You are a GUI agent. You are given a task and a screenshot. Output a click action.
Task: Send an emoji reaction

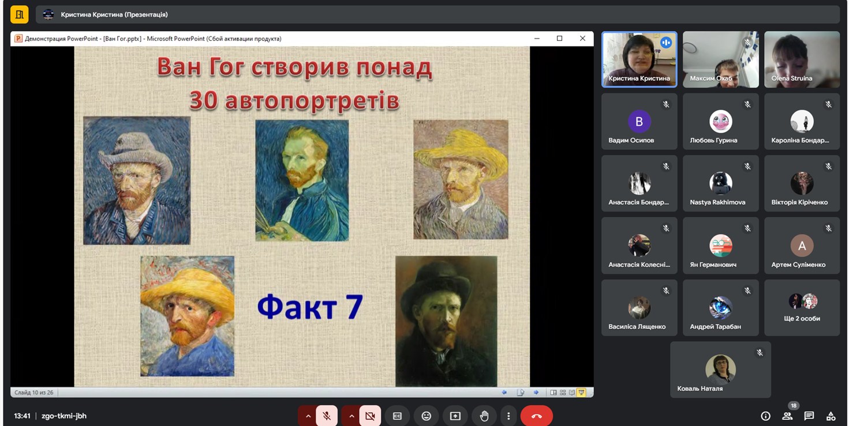(426, 416)
